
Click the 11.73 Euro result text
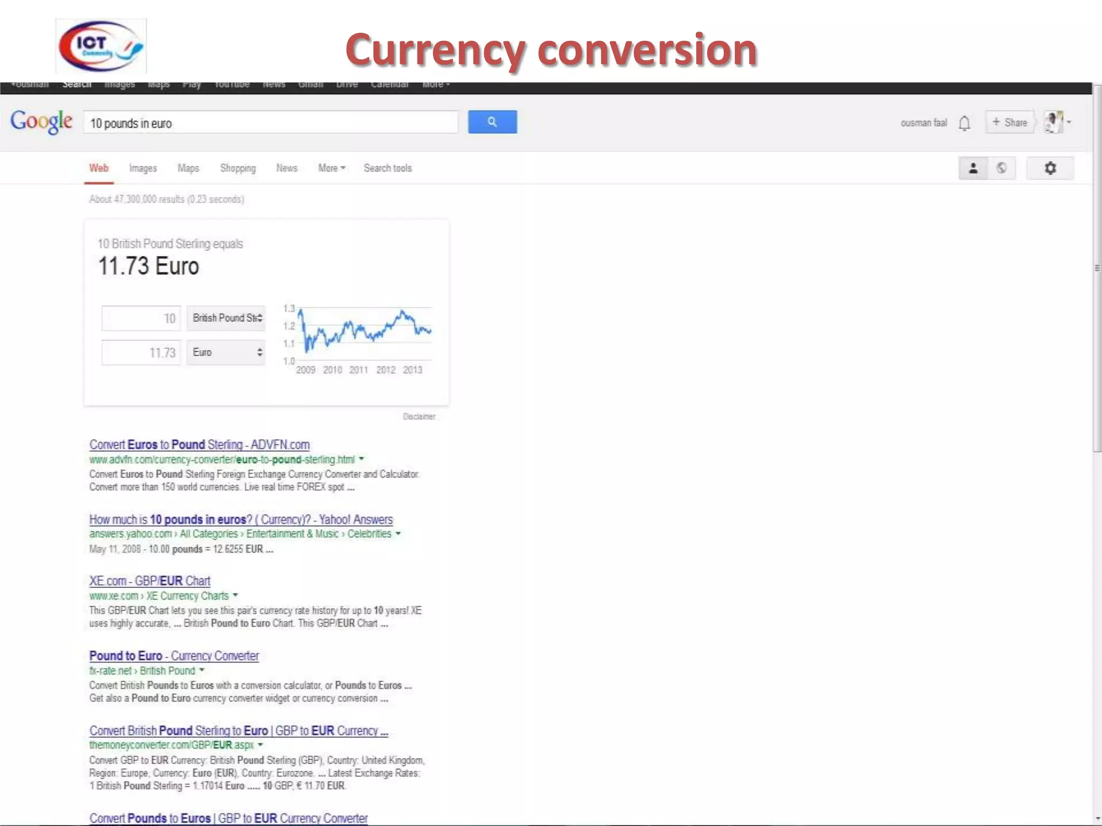[x=149, y=266]
